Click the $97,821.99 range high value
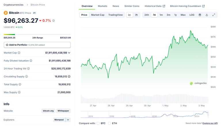The image size is (221, 126). pos(65,38)
